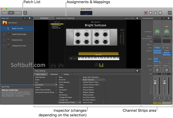Click the send level knob next to Bus 2

tap(160, 59)
